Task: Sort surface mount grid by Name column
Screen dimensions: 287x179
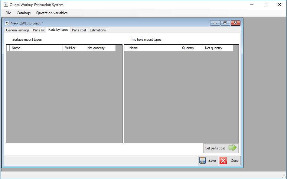Action: 36,48
